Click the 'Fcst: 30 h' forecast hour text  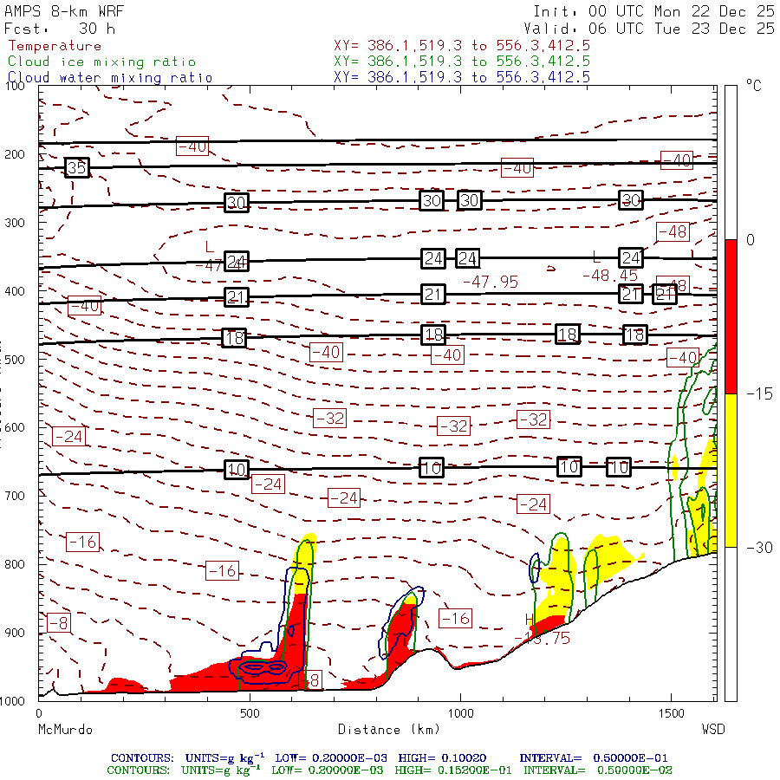point(60,29)
